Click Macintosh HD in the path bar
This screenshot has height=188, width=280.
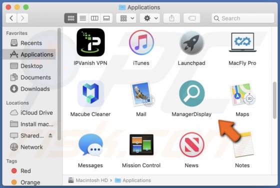pyautogui.click(x=88, y=180)
